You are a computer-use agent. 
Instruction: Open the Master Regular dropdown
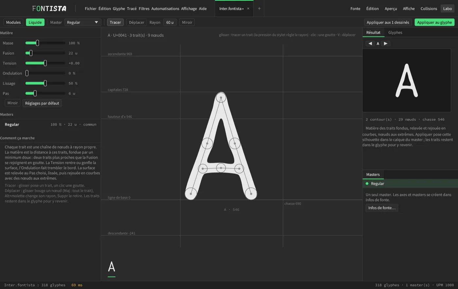coord(83,22)
